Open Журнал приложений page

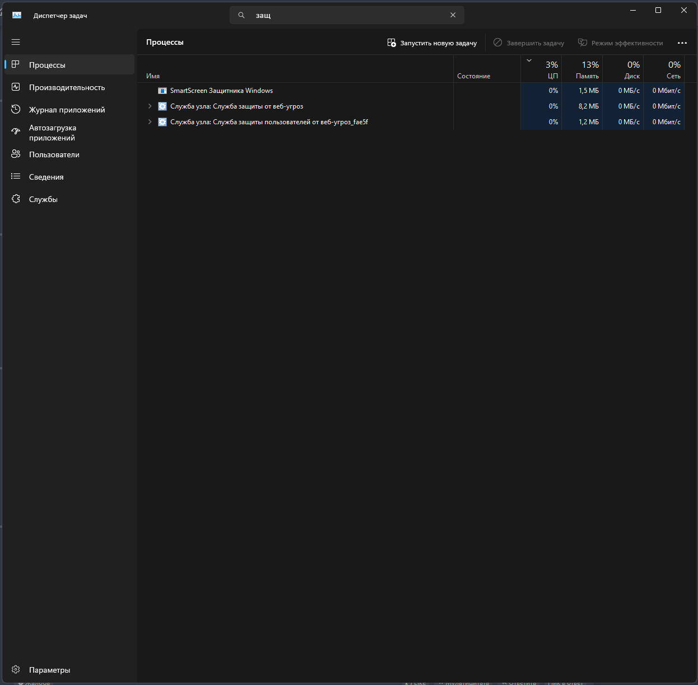(69, 110)
